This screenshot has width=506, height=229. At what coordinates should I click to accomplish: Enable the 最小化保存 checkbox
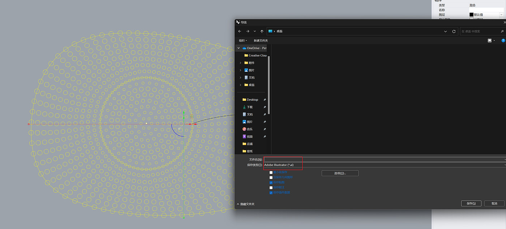click(x=271, y=172)
